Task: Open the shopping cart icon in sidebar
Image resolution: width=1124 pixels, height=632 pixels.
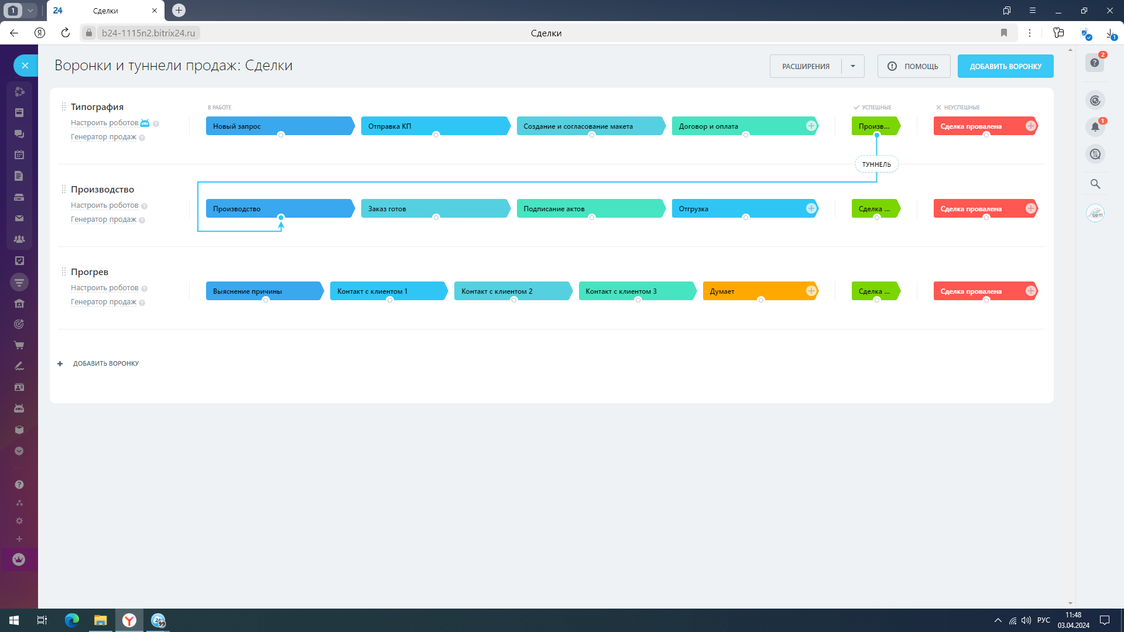Action: point(19,345)
